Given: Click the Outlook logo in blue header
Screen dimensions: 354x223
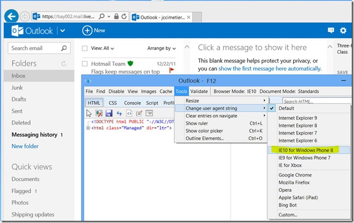Looking at the screenshot, I should [x=32, y=31].
